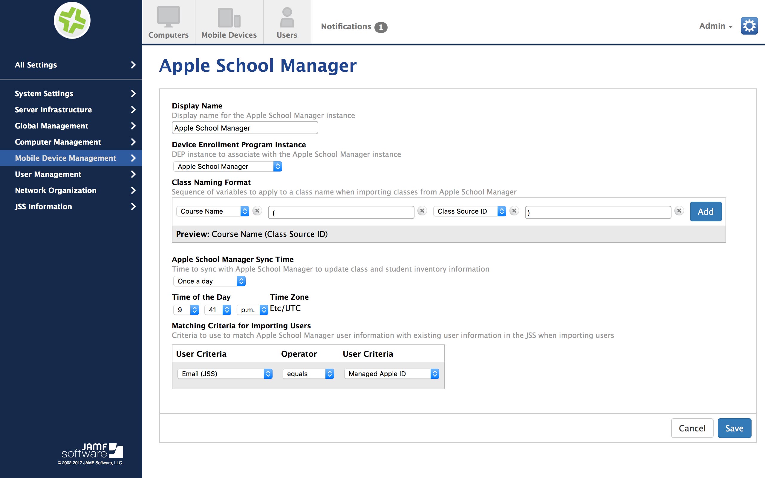The height and width of the screenshot is (478, 765).
Task: Remove the open parenthesis text field
Action: [x=422, y=211]
